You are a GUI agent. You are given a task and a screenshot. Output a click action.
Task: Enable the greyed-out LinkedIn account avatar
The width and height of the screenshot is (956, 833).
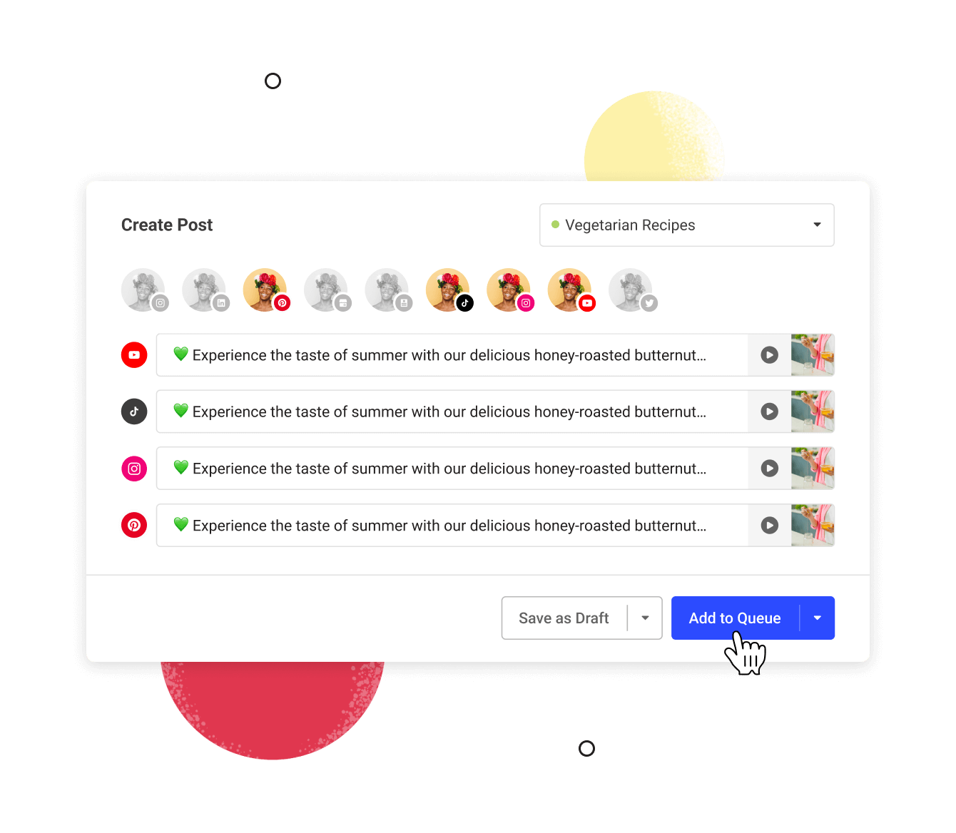pos(205,290)
